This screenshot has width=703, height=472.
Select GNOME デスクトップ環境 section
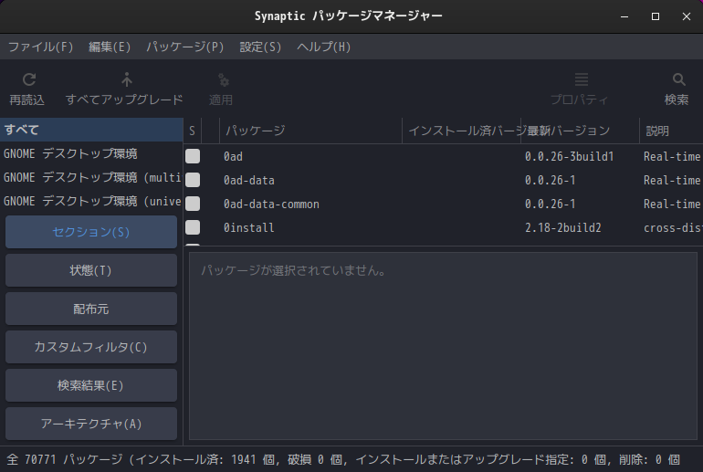click(x=91, y=153)
